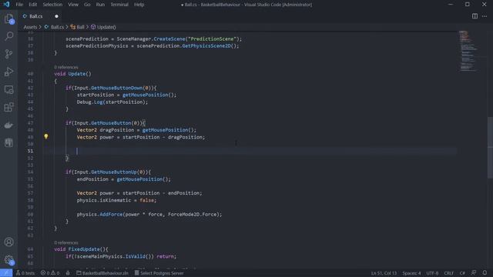Click Debug.Log(startPosition) on line 44
The image size is (493, 277).
(x=112, y=102)
